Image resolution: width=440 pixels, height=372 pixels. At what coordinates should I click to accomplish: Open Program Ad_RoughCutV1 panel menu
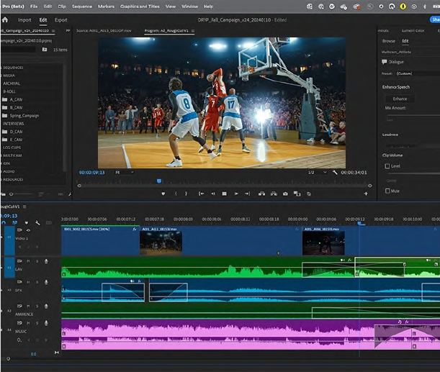pos(193,30)
